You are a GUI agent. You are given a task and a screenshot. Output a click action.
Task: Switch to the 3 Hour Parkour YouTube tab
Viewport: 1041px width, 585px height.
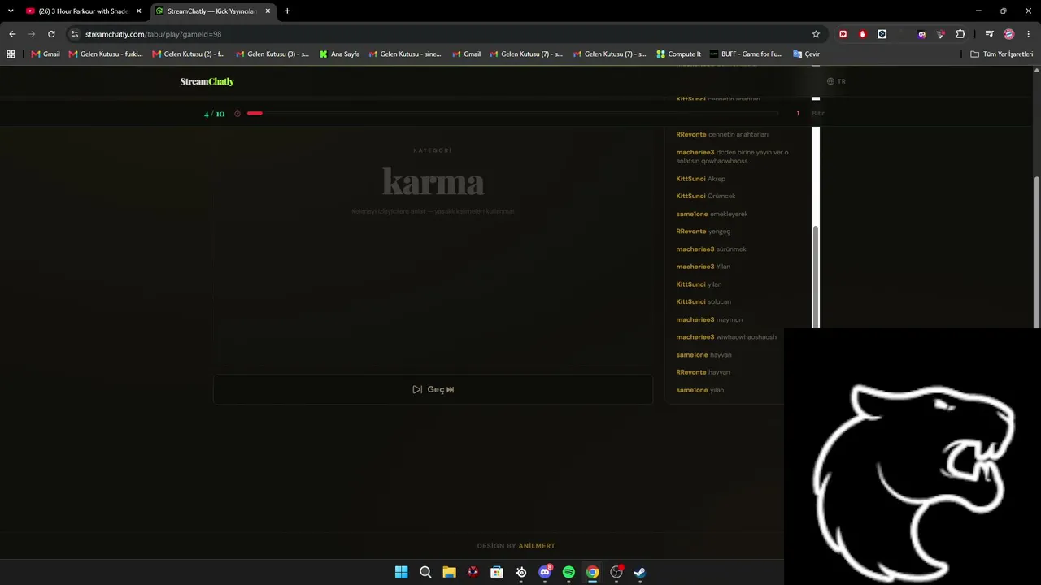83,11
